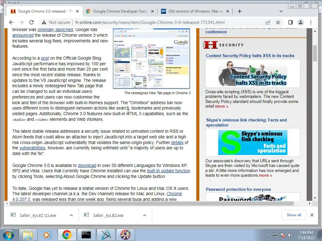
Task: Open Chrome three-dot menu
Action: (311, 22)
